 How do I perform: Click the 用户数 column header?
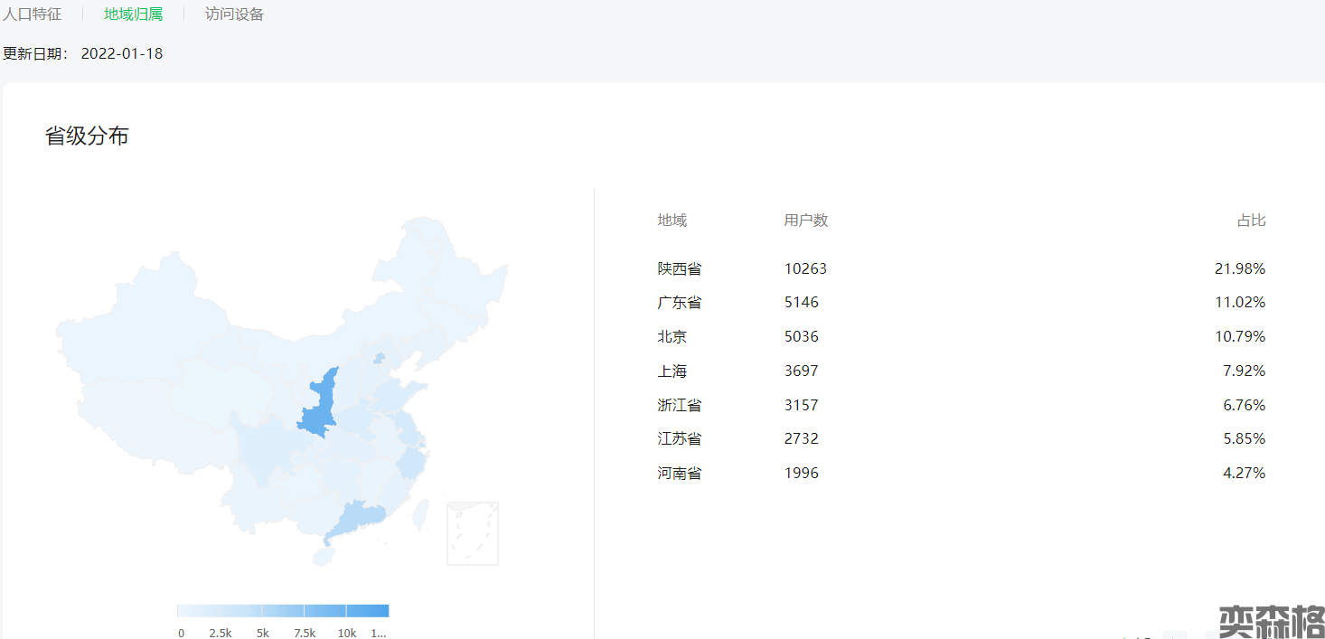805,221
